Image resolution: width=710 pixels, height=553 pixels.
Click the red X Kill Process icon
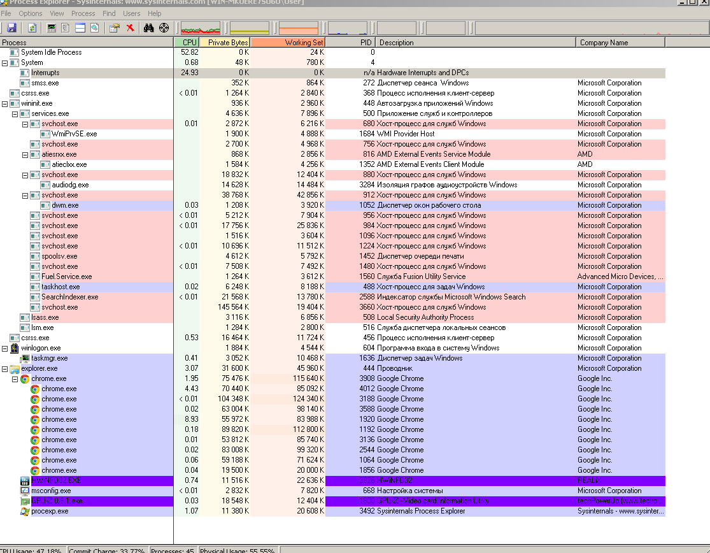click(x=130, y=28)
